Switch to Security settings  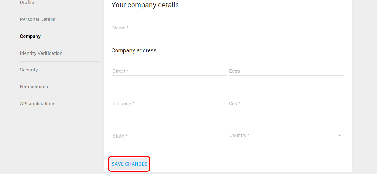click(x=29, y=70)
